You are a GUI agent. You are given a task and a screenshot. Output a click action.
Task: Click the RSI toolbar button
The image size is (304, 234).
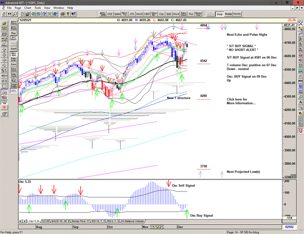(167, 14)
